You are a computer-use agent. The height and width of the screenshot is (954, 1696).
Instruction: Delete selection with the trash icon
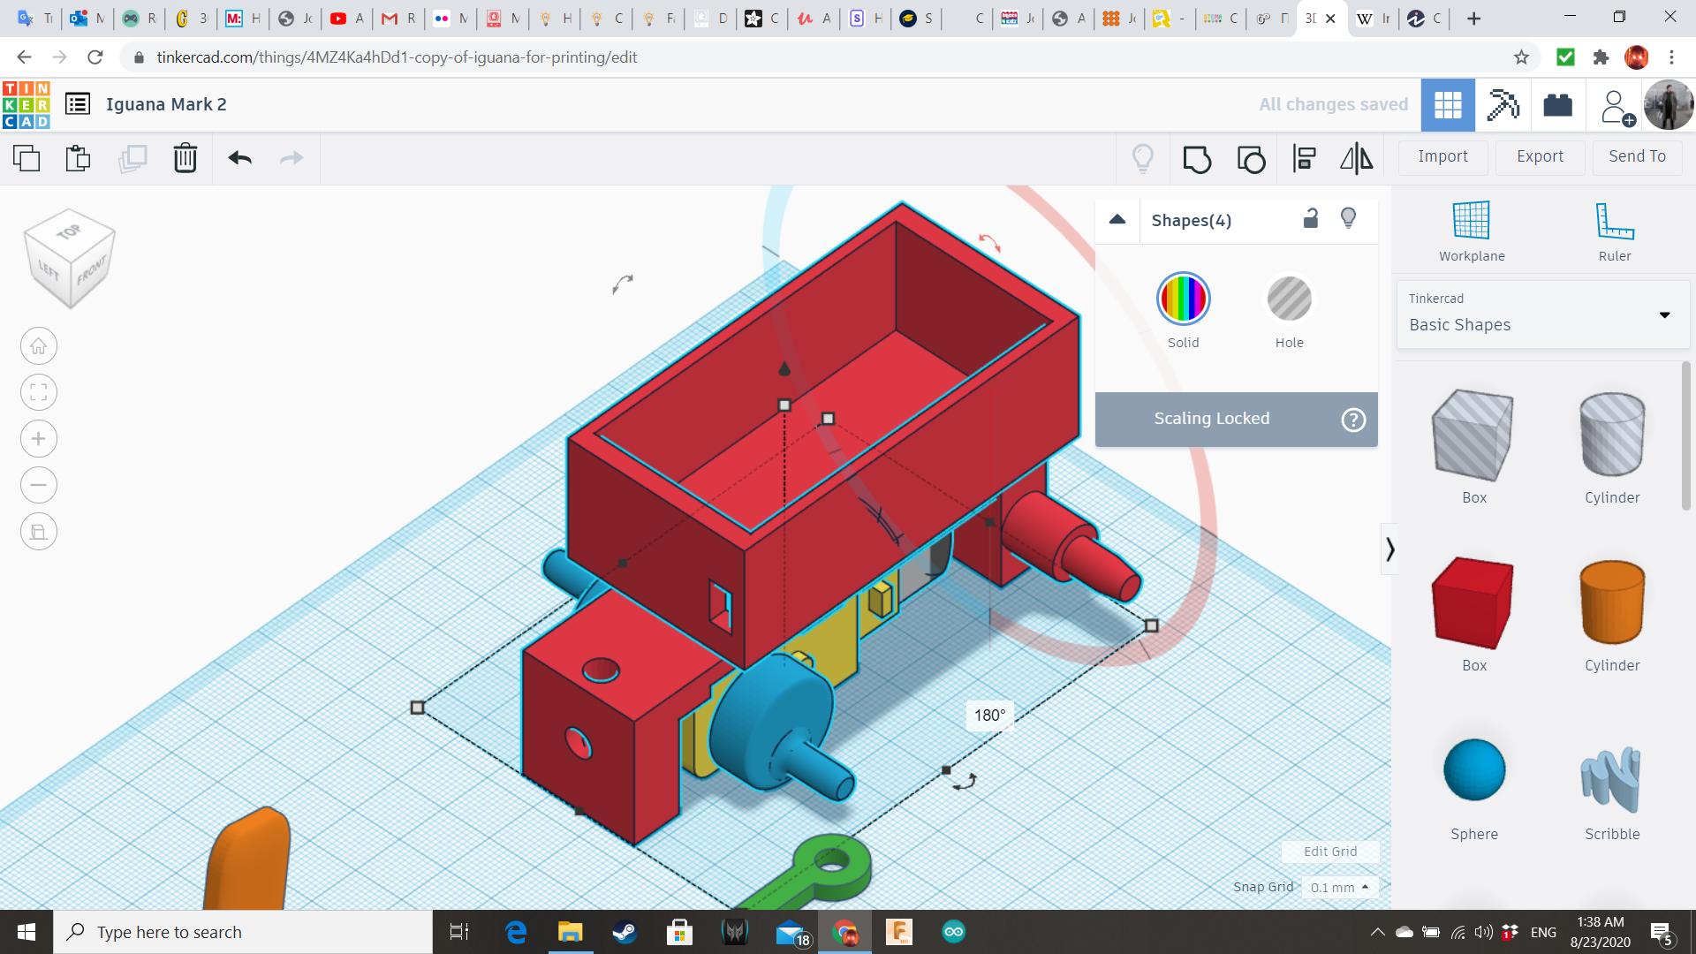pos(185,158)
